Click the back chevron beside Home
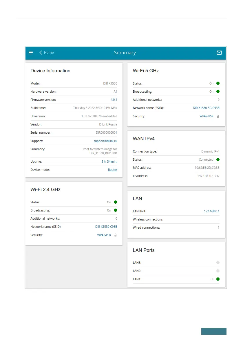Image resolution: width=243 pixels, height=346 pixels. pyautogui.click(x=41, y=53)
